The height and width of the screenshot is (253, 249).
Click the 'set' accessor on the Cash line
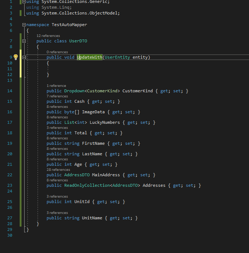[108, 101]
